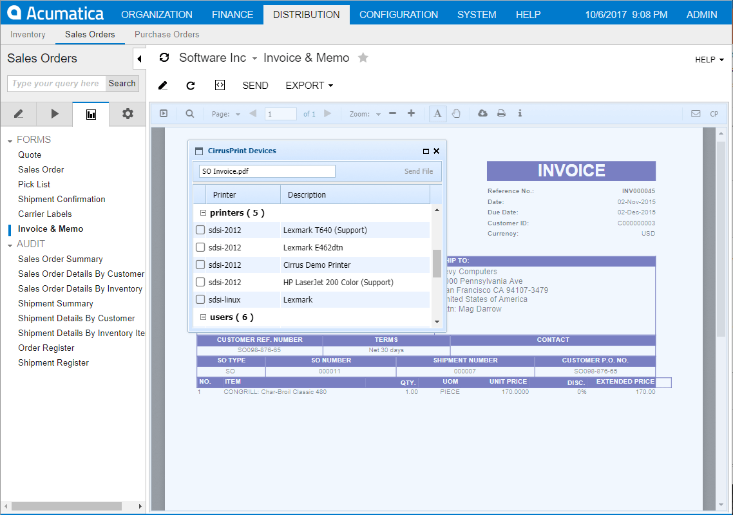
Task: Go to previous page arrow
Action: pos(253,113)
